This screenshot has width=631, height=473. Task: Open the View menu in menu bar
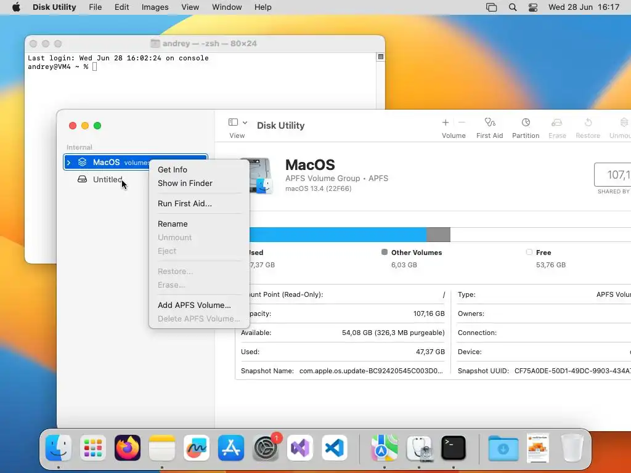pyautogui.click(x=190, y=7)
